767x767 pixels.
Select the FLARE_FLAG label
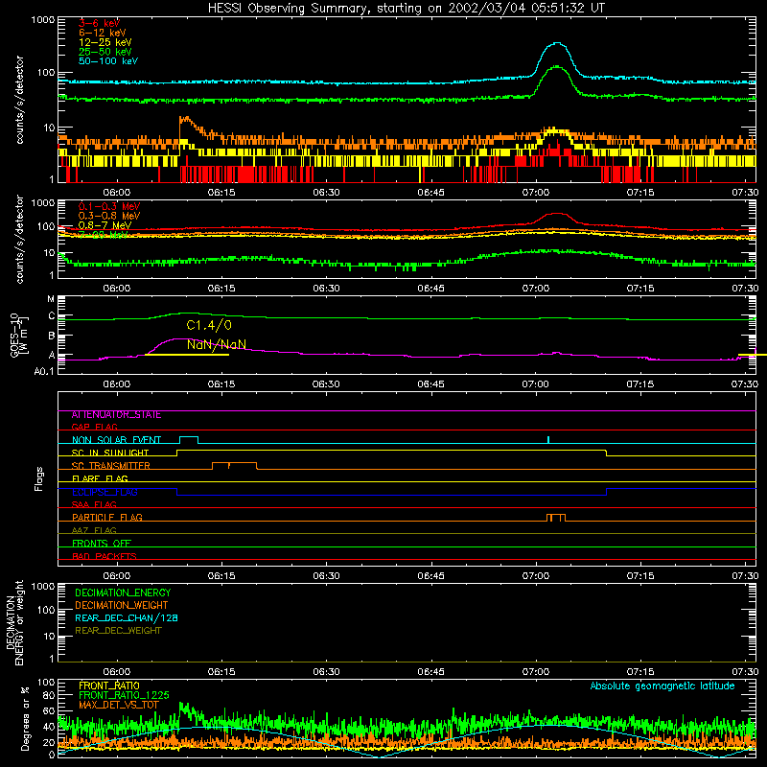100,478
